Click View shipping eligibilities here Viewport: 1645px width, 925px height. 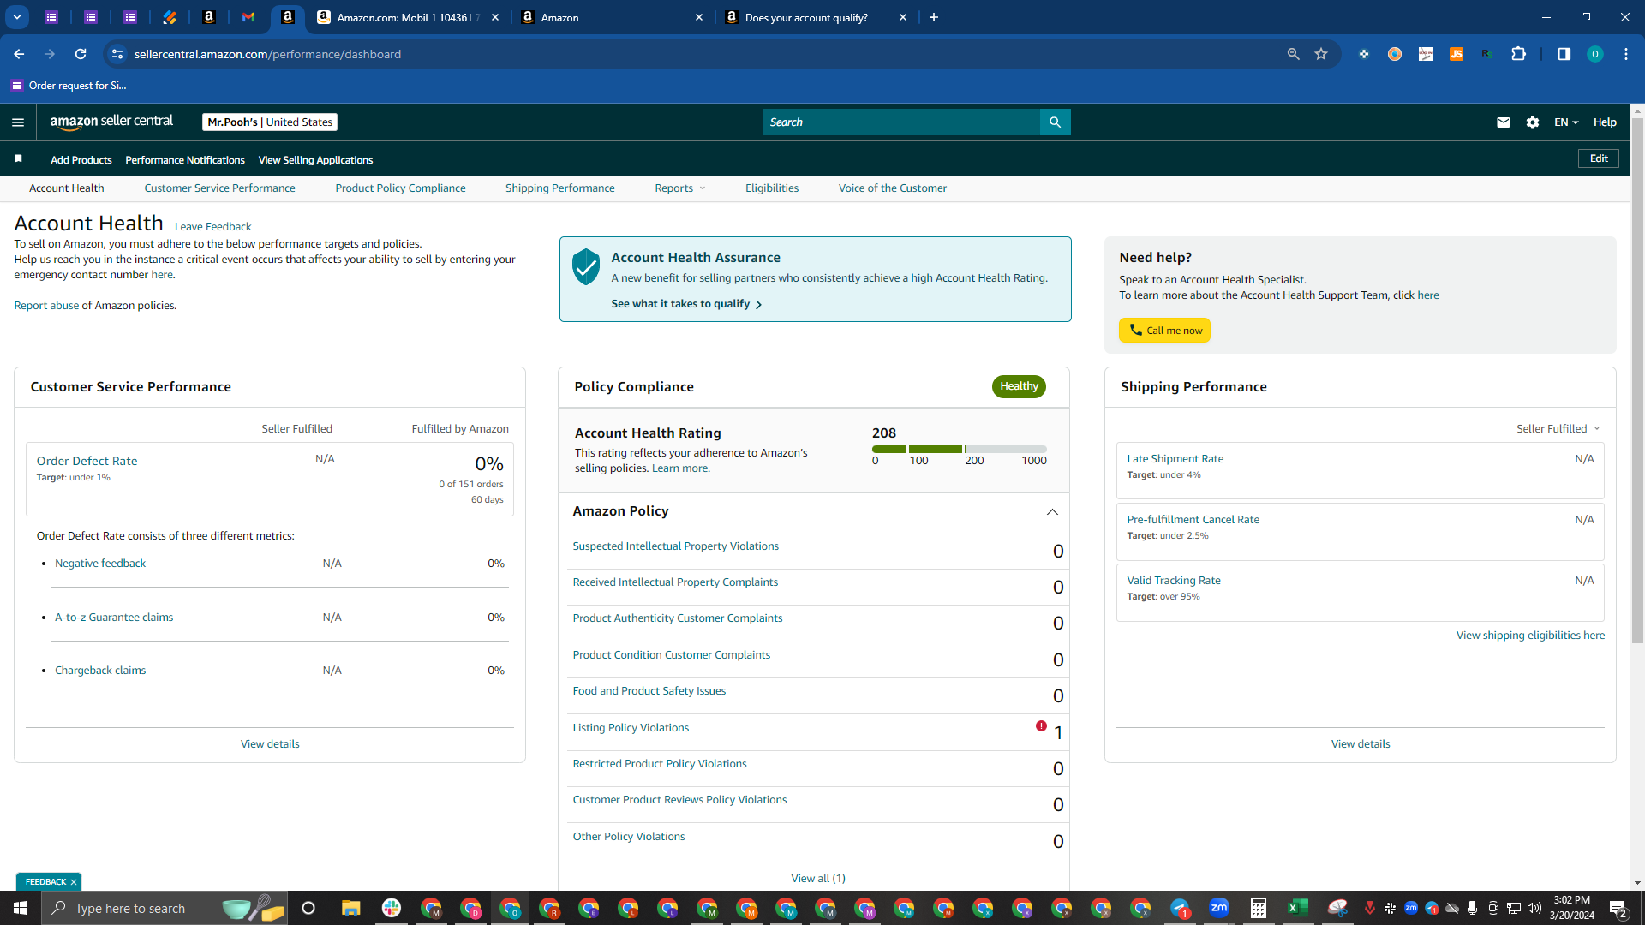click(x=1530, y=636)
